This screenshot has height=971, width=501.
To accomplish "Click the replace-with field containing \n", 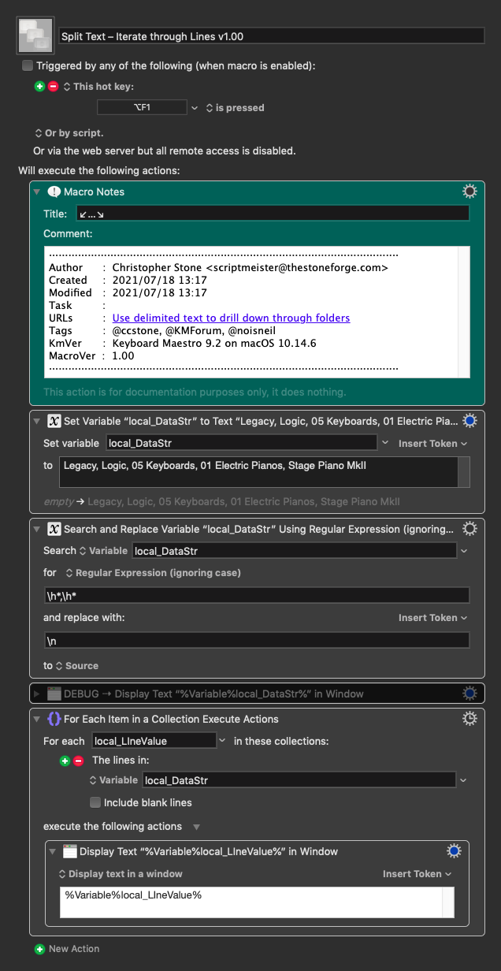I will coord(257,640).
